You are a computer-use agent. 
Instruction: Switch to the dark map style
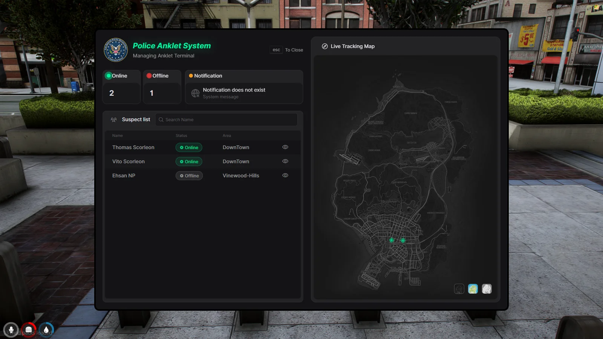click(x=459, y=289)
